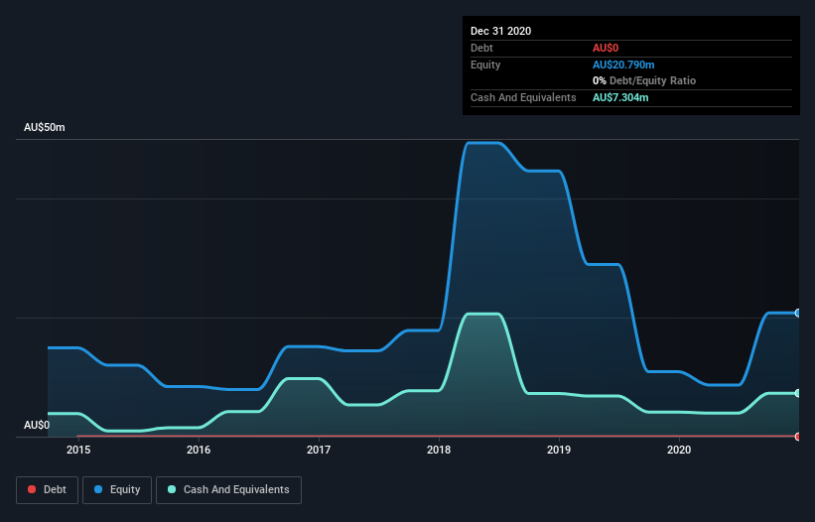This screenshot has height=522, width=815.
Task: Click the Debt row label in tooltip
Action: point(481,48)
